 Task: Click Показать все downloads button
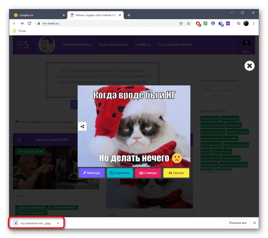(x=238, y=223)
